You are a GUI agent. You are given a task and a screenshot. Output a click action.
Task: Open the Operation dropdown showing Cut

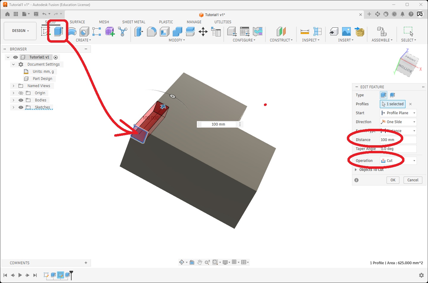pos(398,161)
